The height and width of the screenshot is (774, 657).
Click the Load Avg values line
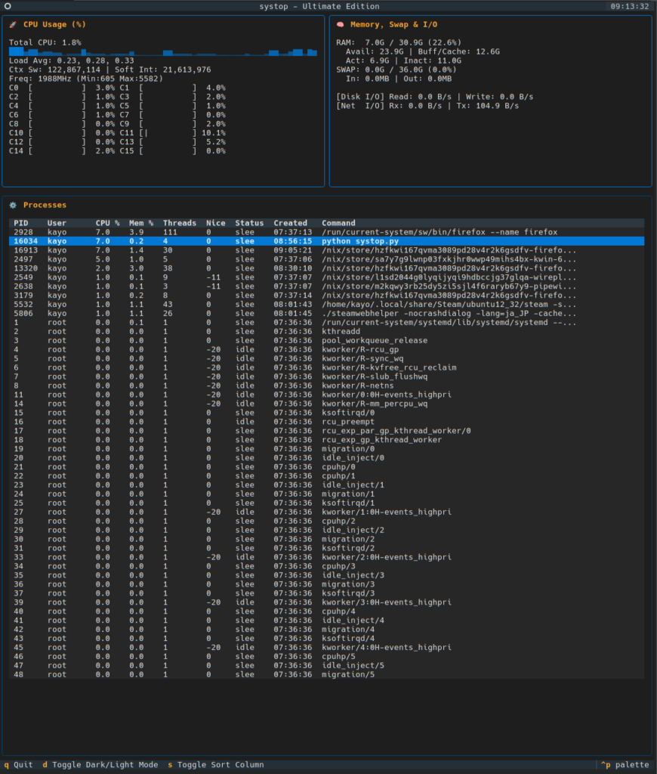[72, 60]
